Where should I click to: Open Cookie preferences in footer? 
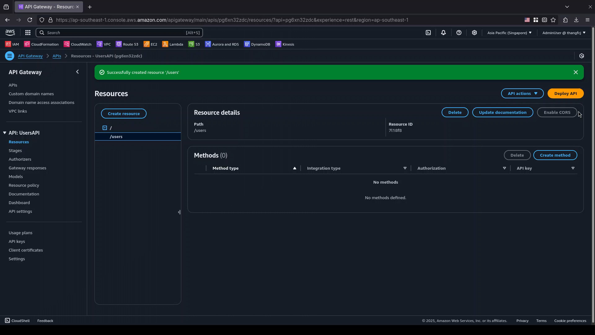[570, 321]
